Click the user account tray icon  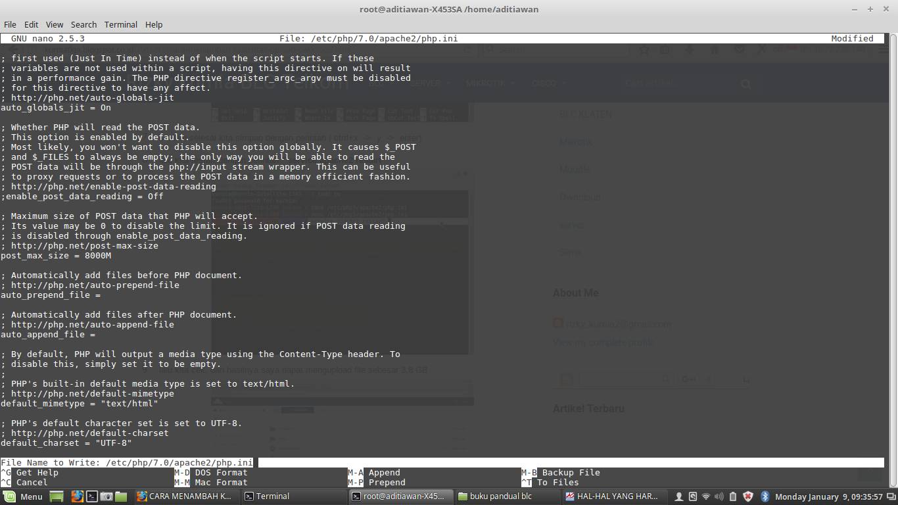point(679,496)
